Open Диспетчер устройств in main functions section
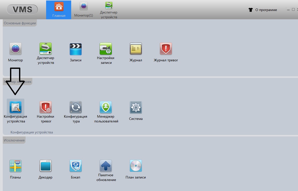 [x=46, y=49]
